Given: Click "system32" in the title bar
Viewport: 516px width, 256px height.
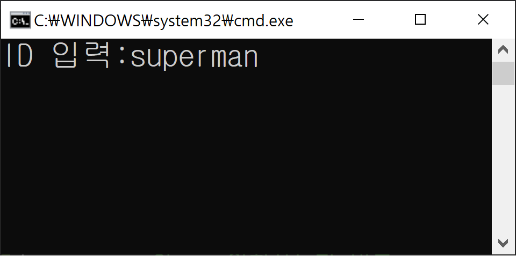Looking at the screenshot, I should click(187, 21).
